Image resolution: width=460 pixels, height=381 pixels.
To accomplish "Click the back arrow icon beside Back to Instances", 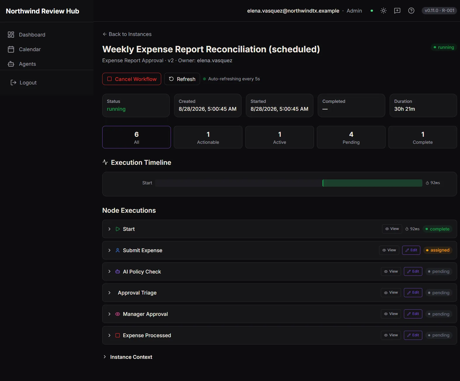I will click(105, 34).
